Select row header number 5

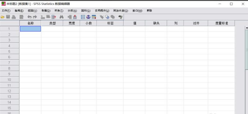[10, 51]
